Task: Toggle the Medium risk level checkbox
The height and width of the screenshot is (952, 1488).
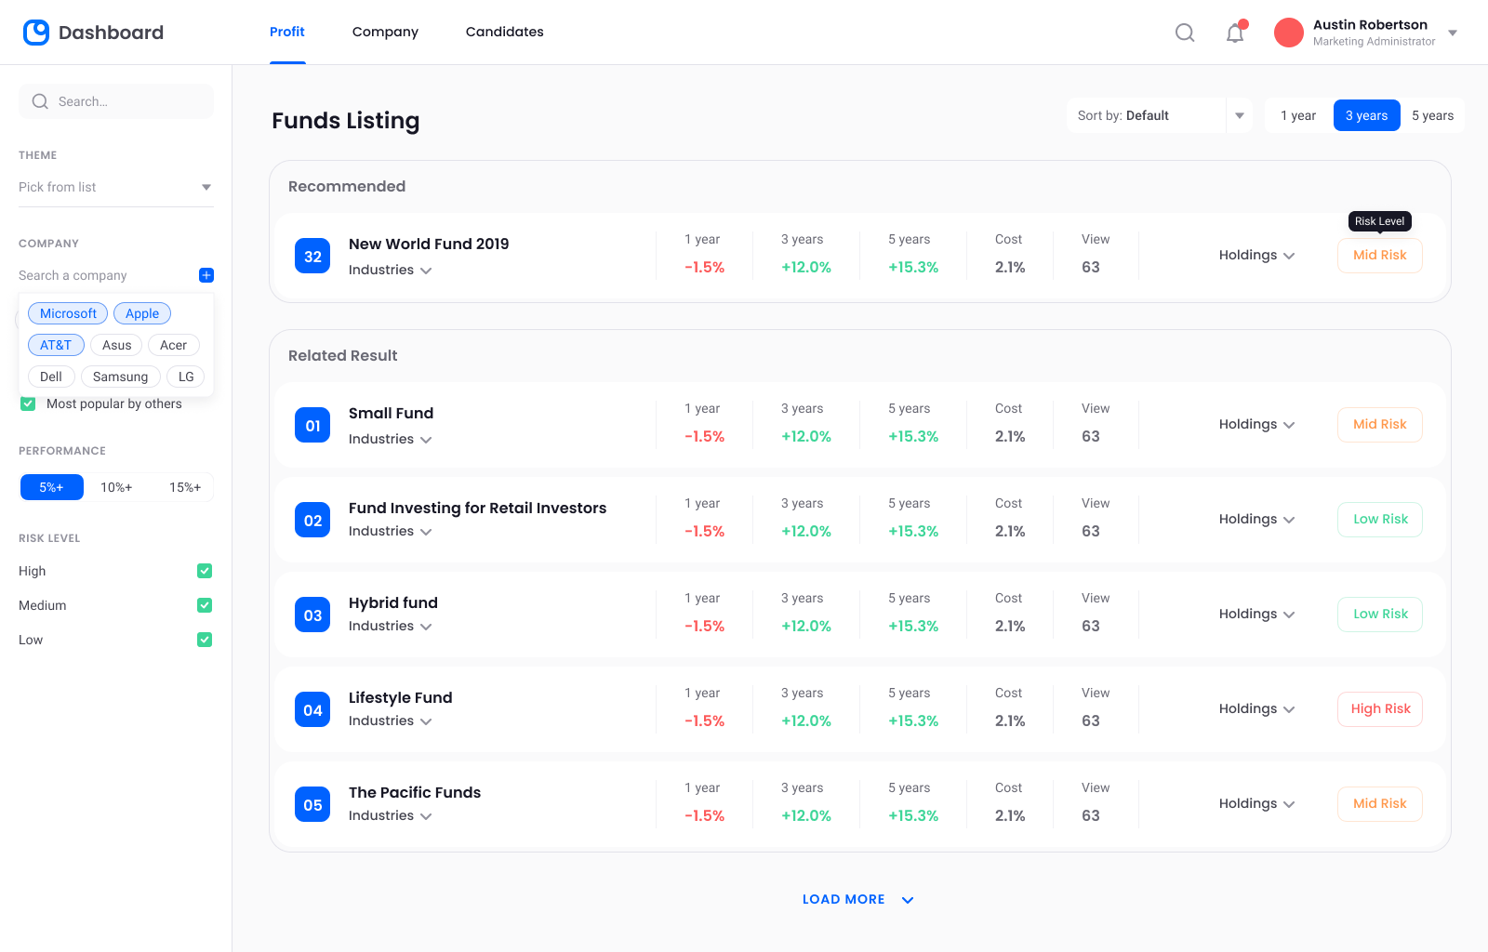Action: [205, 605]
